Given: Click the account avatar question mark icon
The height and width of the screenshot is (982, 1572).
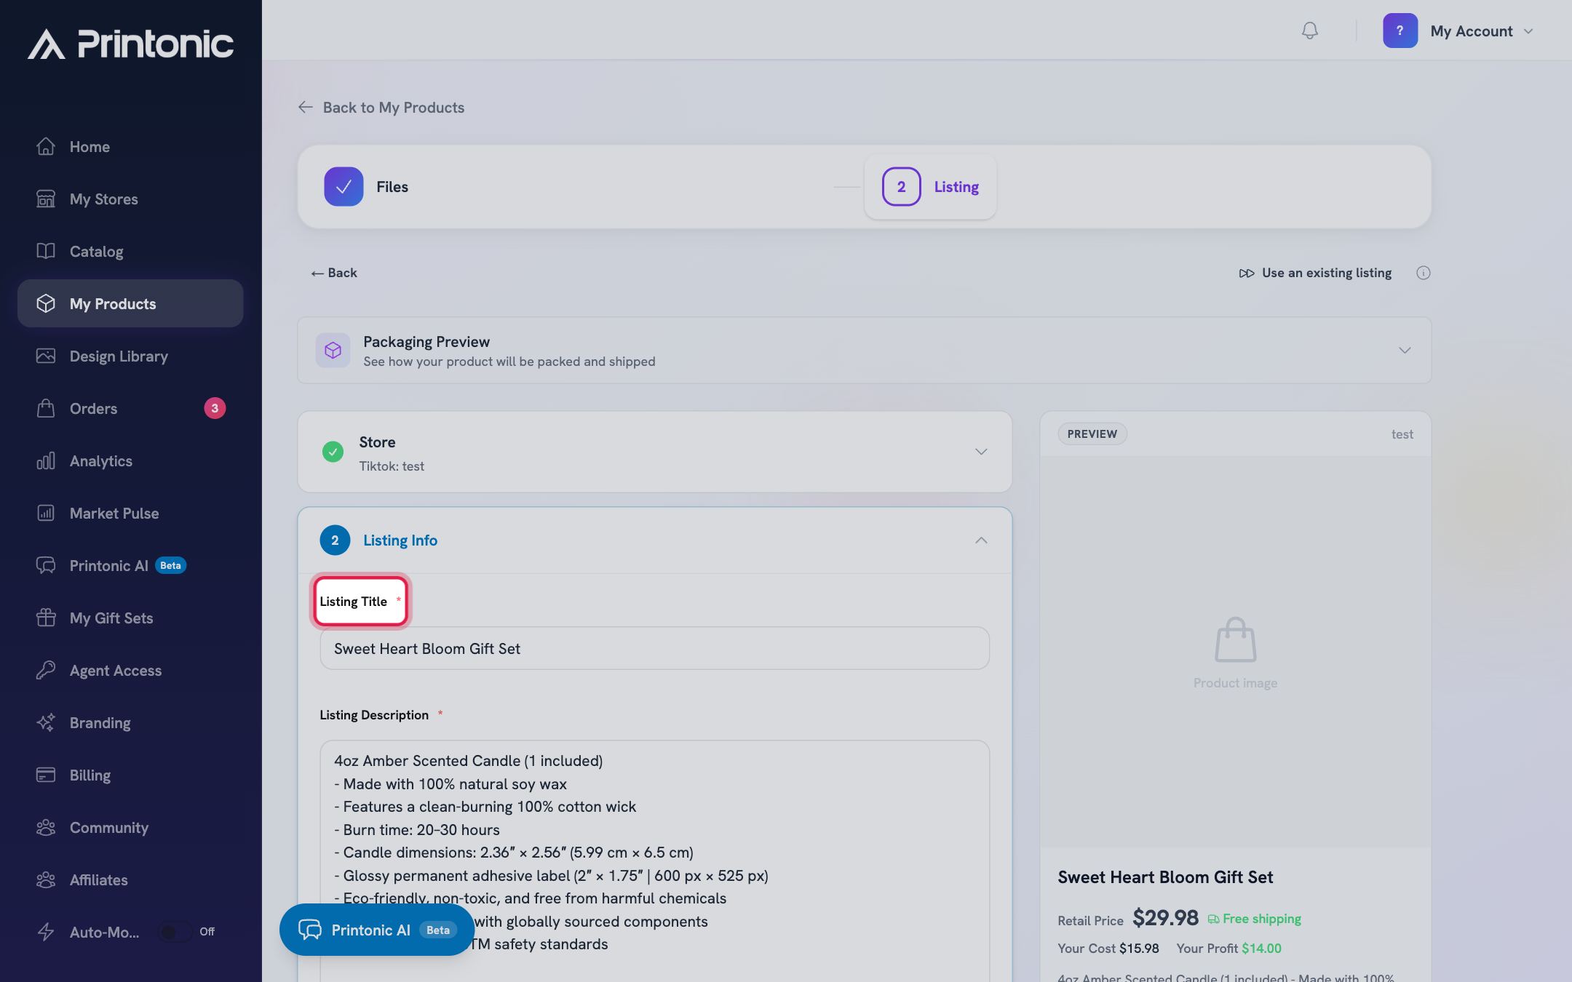Looking at the screenshot, I should coord(1400,31).
